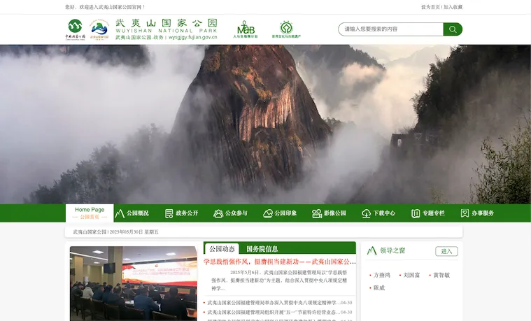531x321 pixels.
Task: Open the 公众参与 menu item
Action: [231, 213]
